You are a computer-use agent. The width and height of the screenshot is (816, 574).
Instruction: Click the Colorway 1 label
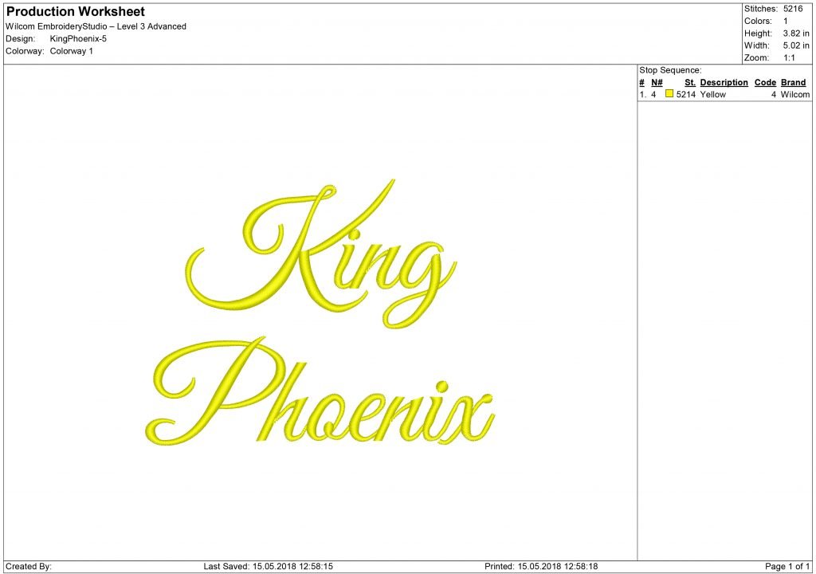[71, 50]
